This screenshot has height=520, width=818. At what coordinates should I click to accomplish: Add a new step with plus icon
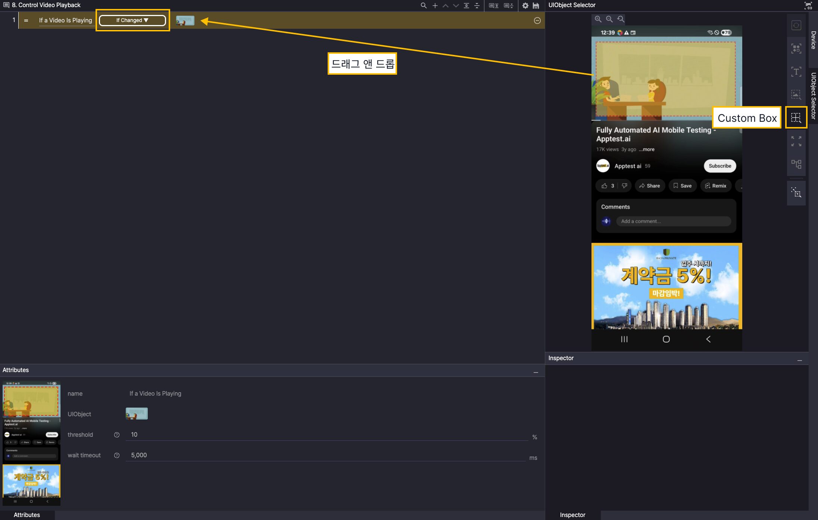[x=435, y=6]
